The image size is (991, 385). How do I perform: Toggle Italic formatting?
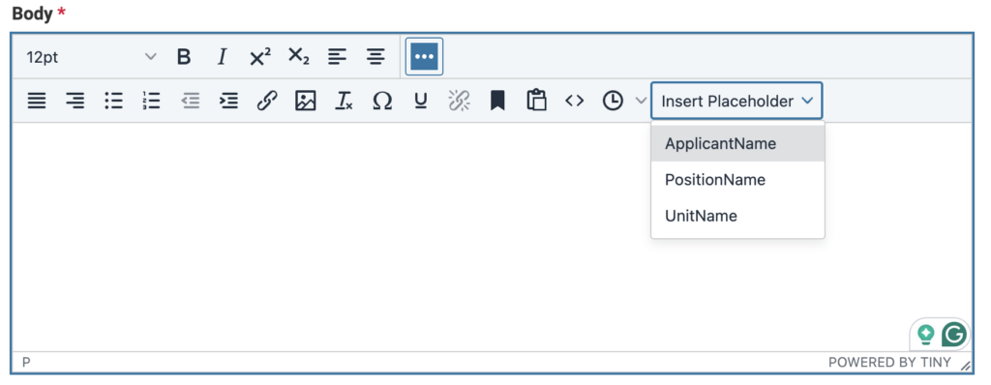222,57
